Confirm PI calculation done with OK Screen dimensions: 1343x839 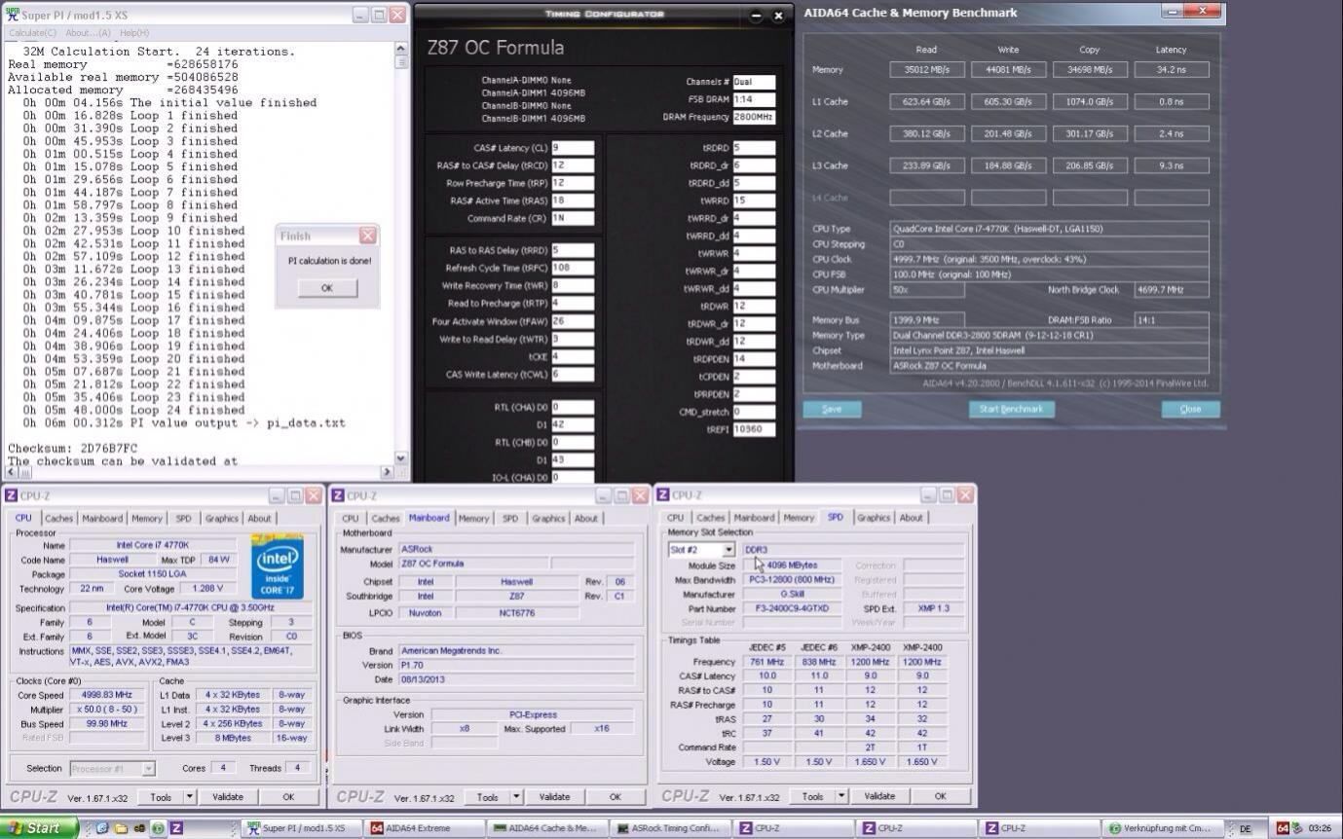326,288
